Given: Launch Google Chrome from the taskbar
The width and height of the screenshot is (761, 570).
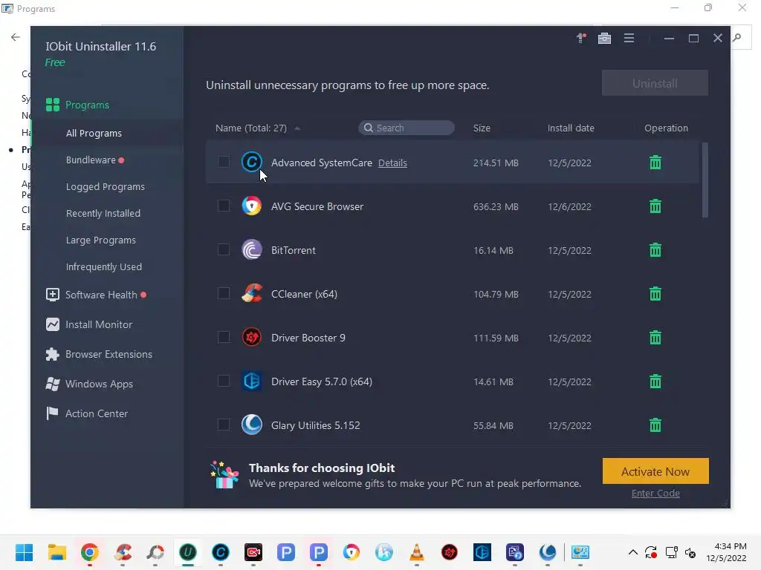Looking at the screenshot, I should click(x=90, y=552).
